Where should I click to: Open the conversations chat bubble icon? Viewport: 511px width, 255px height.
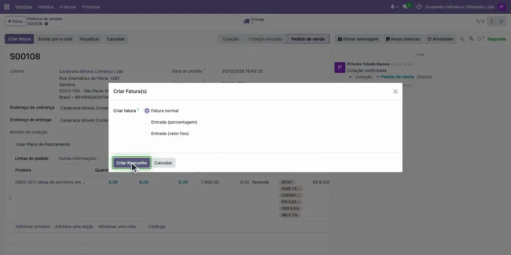pos(406,7)
